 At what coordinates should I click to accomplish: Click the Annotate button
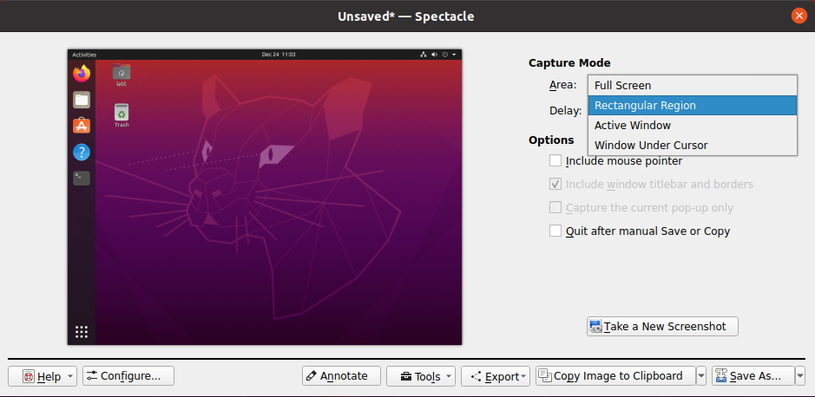coord(341,375)
